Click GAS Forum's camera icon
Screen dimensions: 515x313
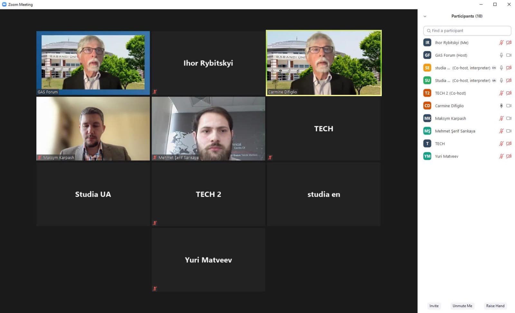509,55
